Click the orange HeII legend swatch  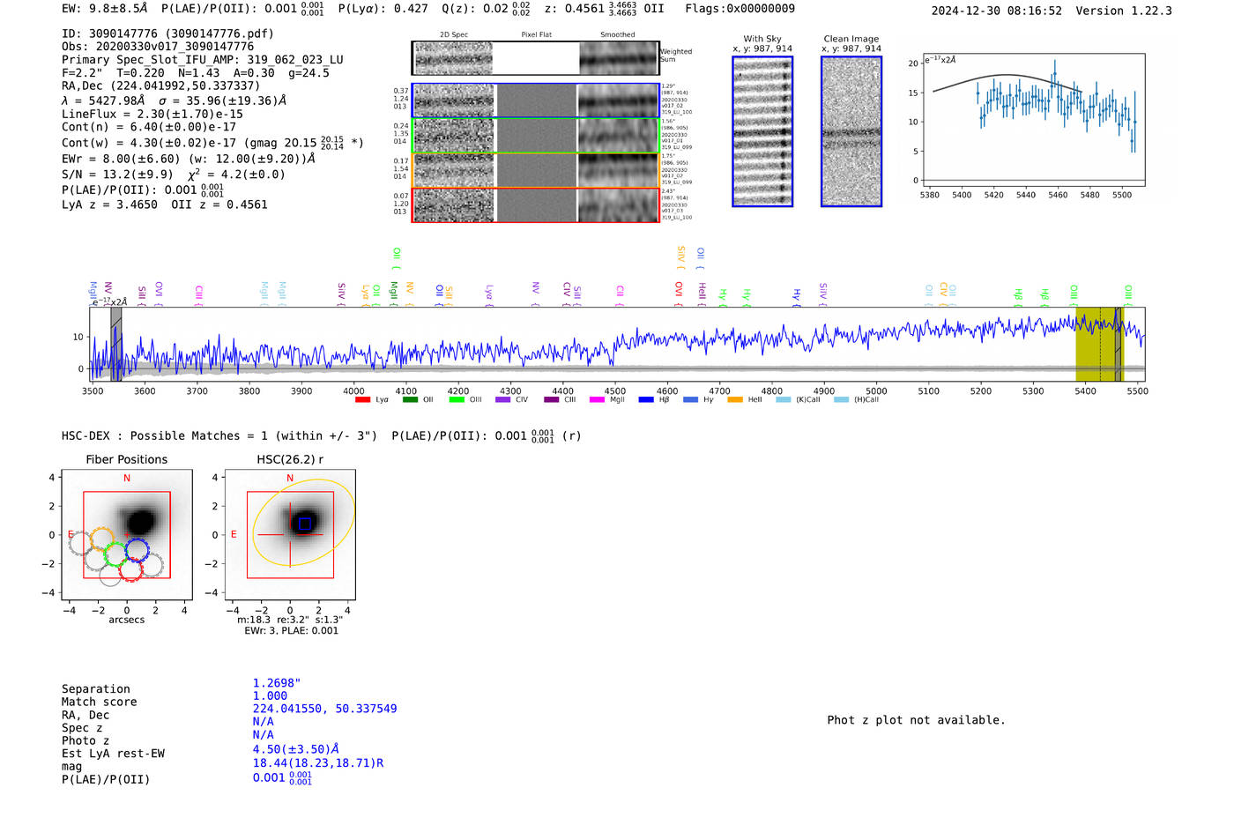click(x=735, y=400)
